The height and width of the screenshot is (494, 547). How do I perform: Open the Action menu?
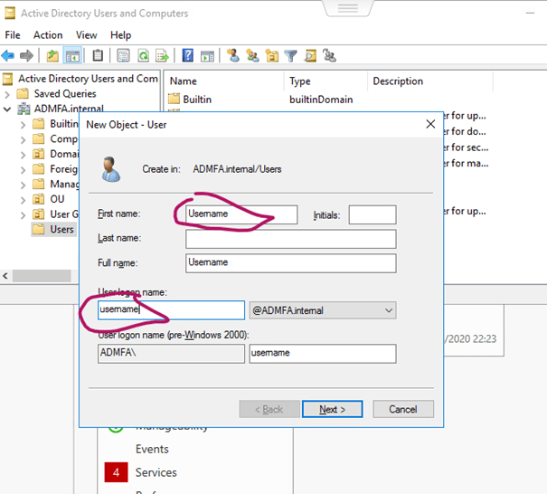click(x=48, y=35)
